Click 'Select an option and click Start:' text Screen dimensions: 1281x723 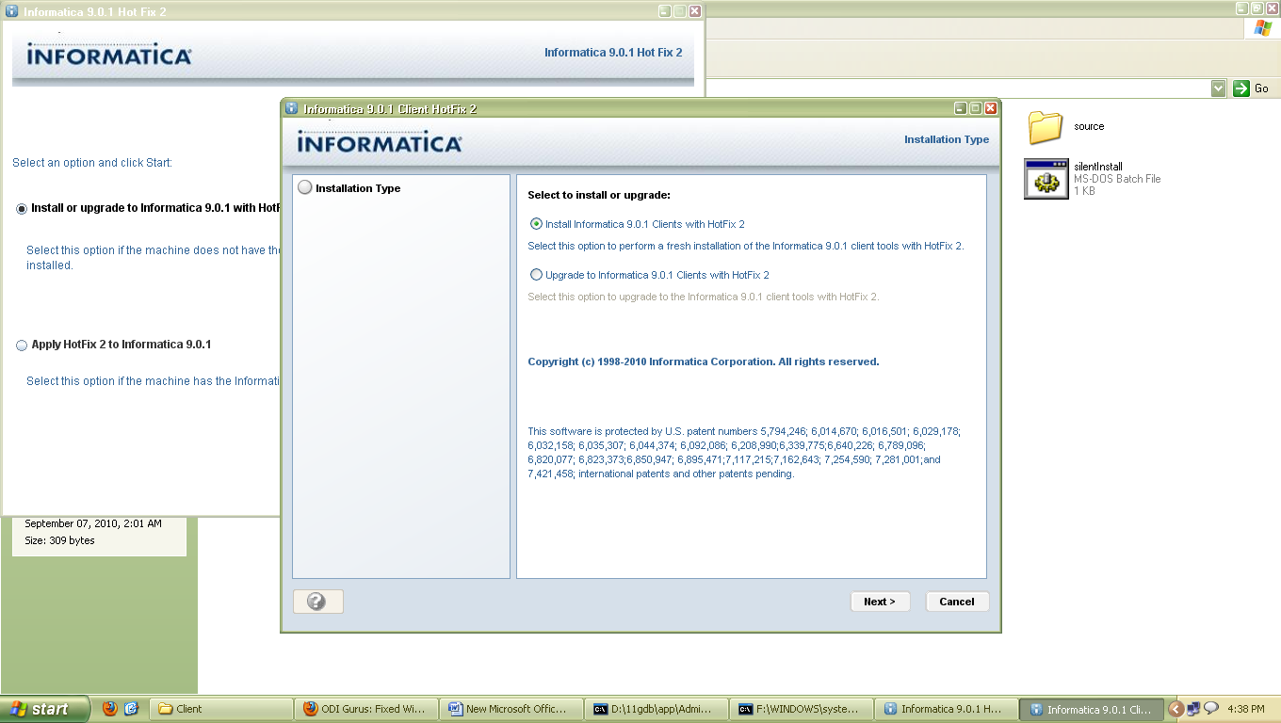92,163
